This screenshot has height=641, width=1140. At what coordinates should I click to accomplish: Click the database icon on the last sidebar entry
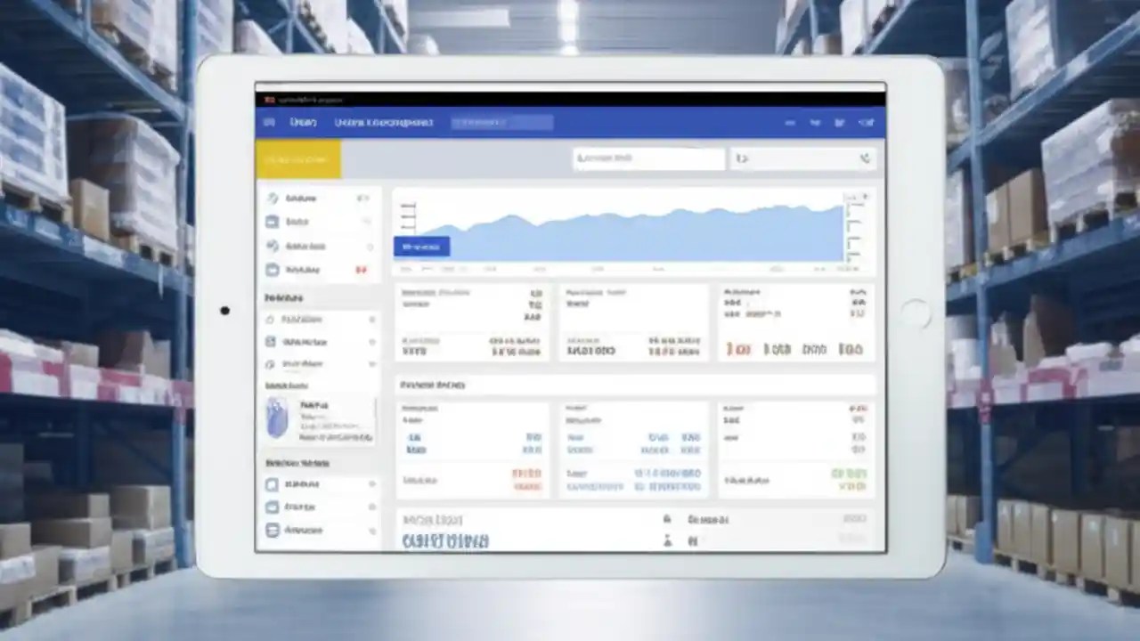click(273, 531)
